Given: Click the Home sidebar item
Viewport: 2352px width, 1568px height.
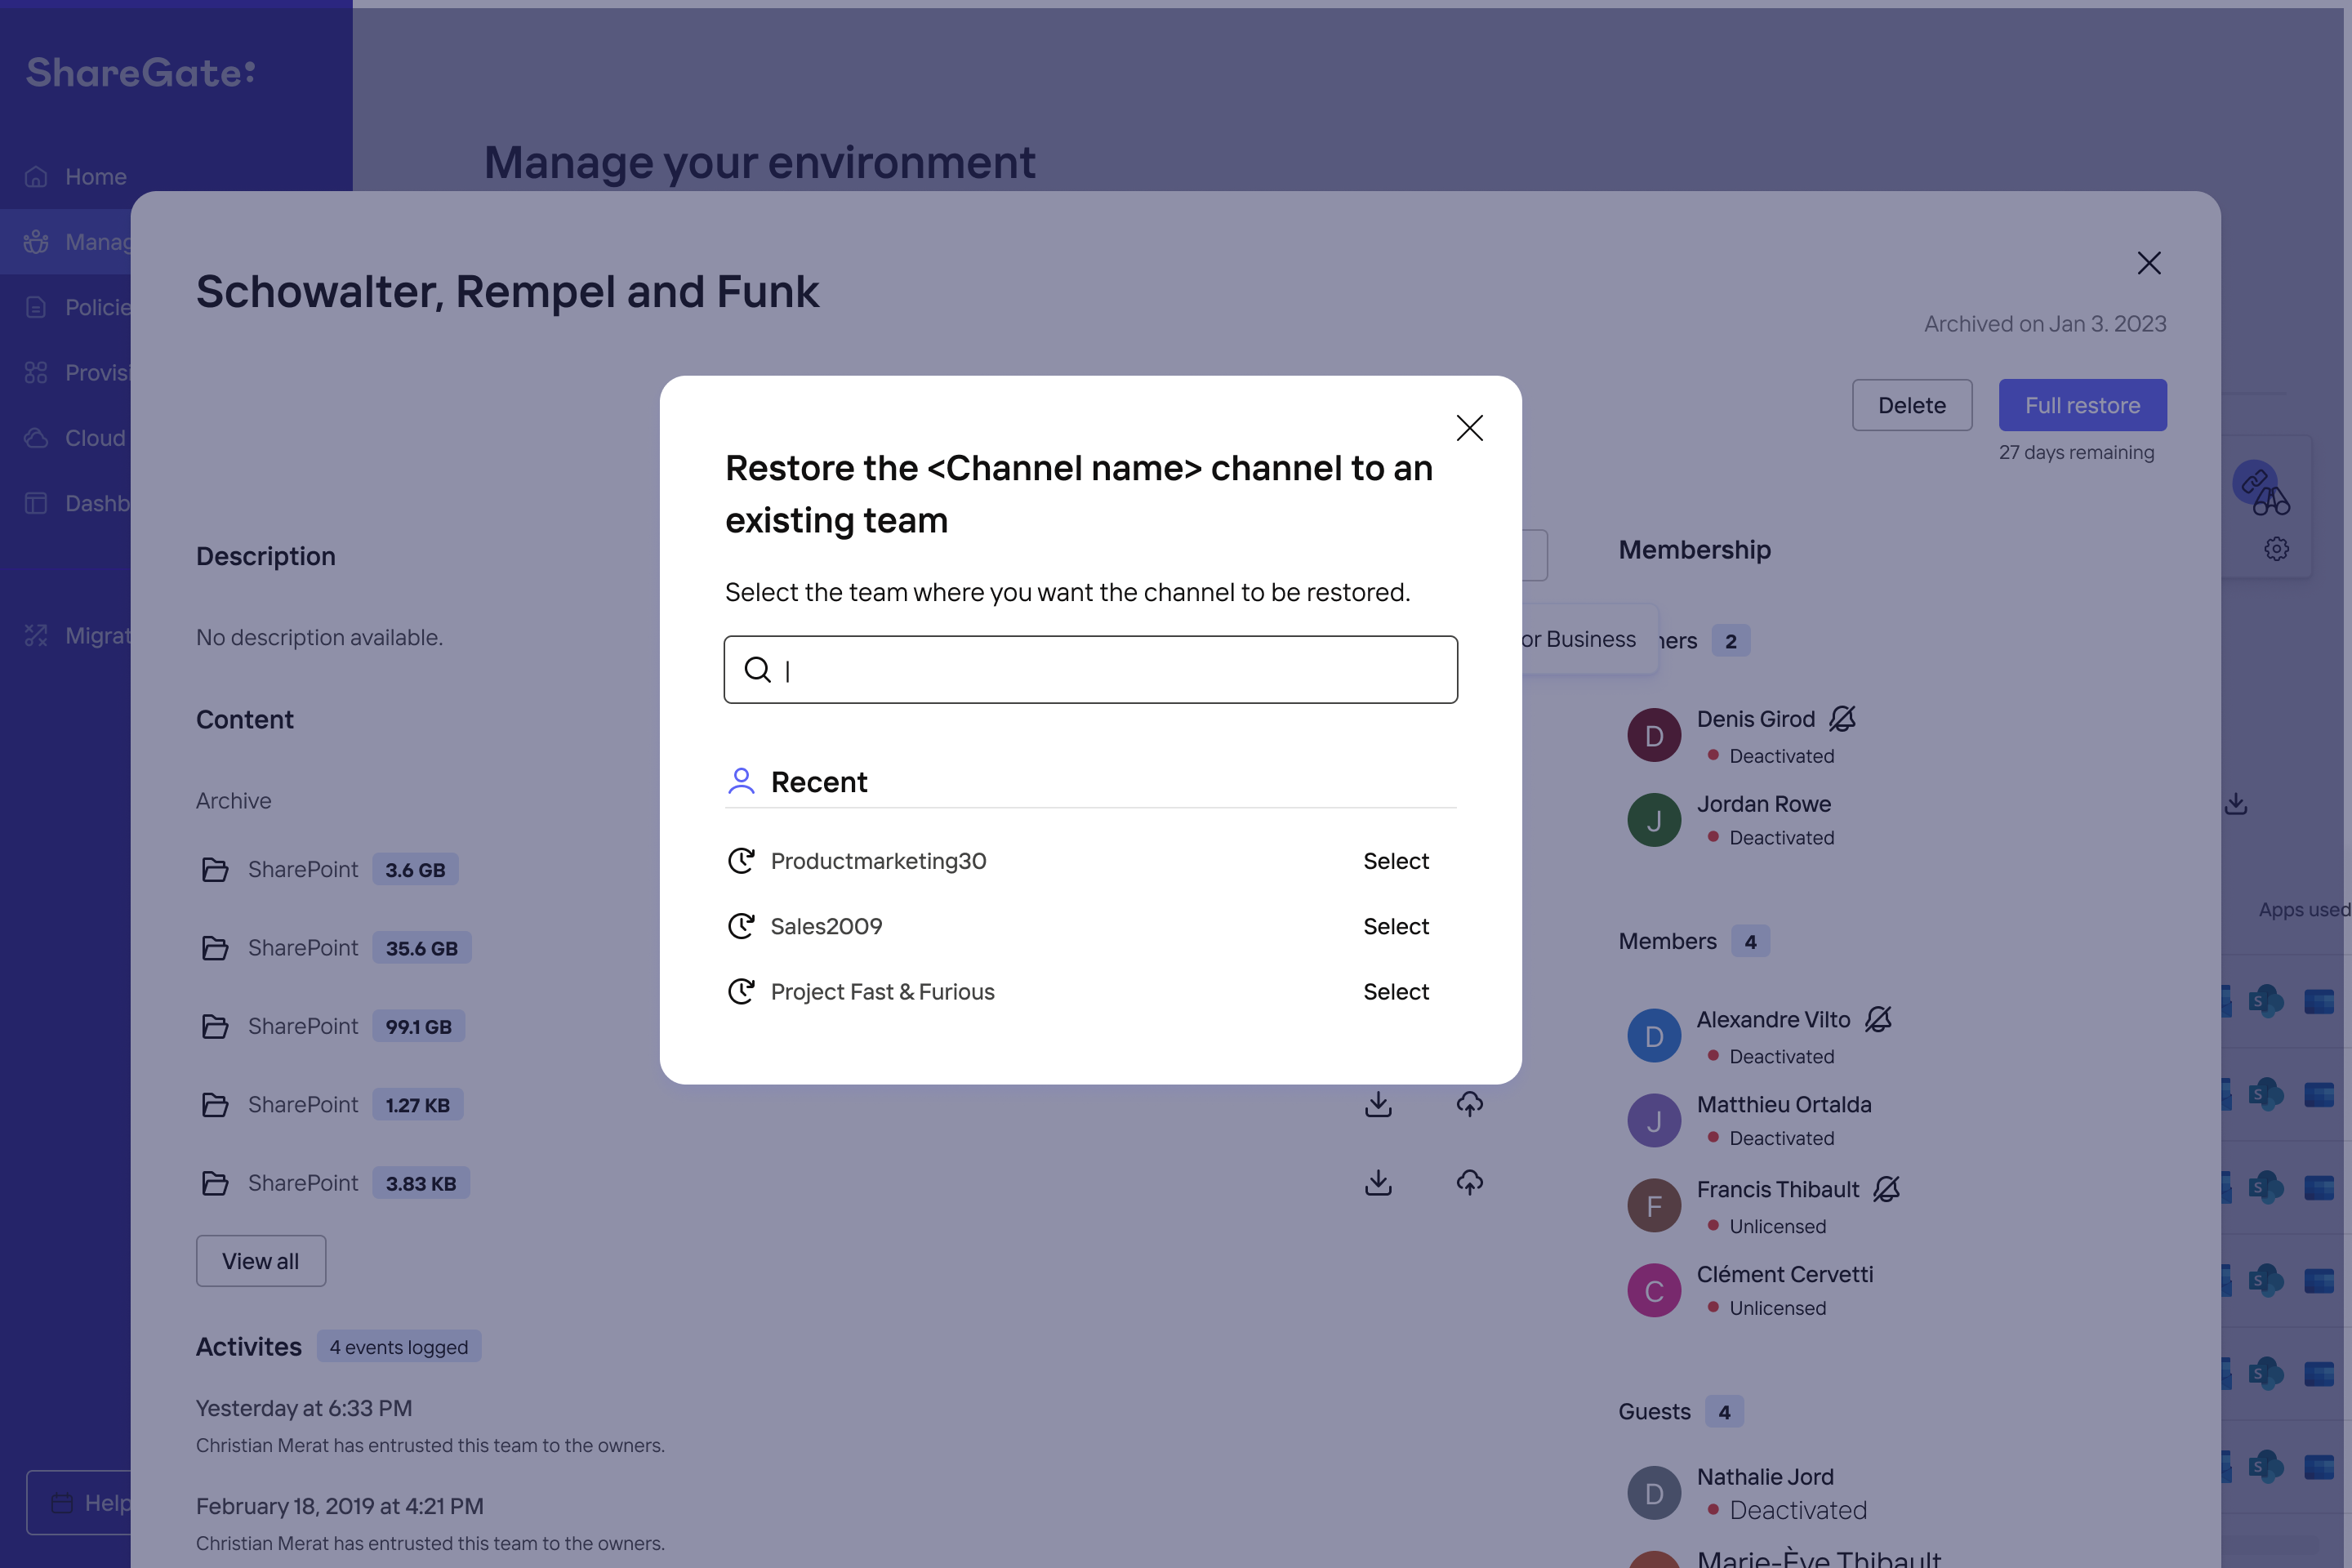Looking at the screenshot, I should pos(176,176).
